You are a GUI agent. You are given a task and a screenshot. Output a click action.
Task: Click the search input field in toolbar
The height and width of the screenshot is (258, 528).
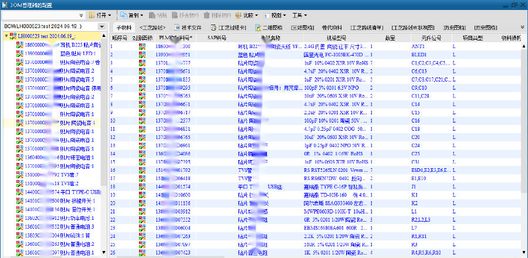(x=40, y=15)
